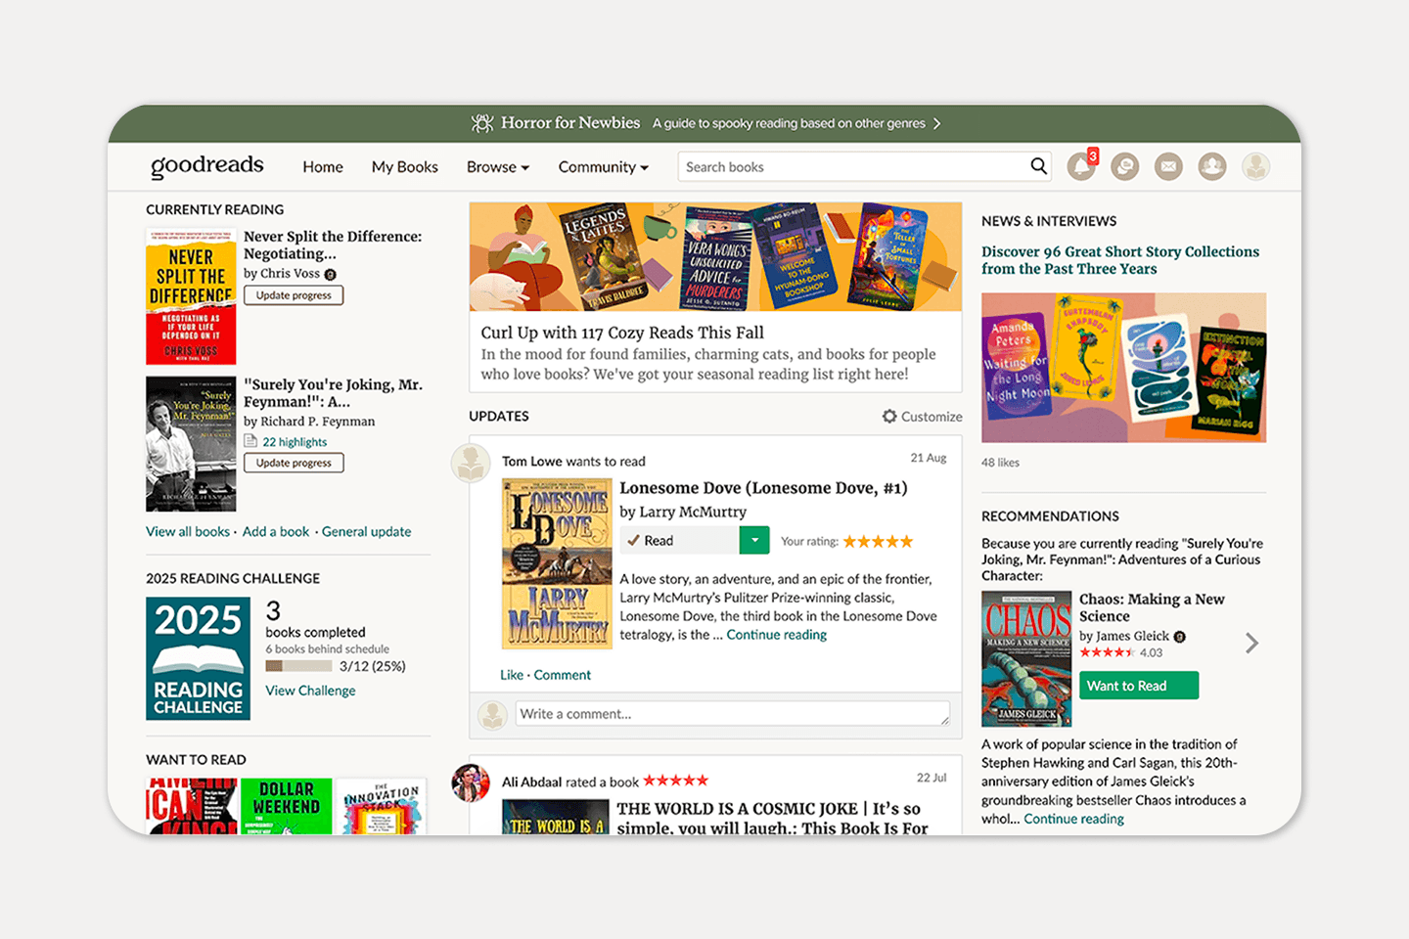Open Innovation Stack cover in Want to Read
Screen dimensions: 1409x939
[382, 806]
